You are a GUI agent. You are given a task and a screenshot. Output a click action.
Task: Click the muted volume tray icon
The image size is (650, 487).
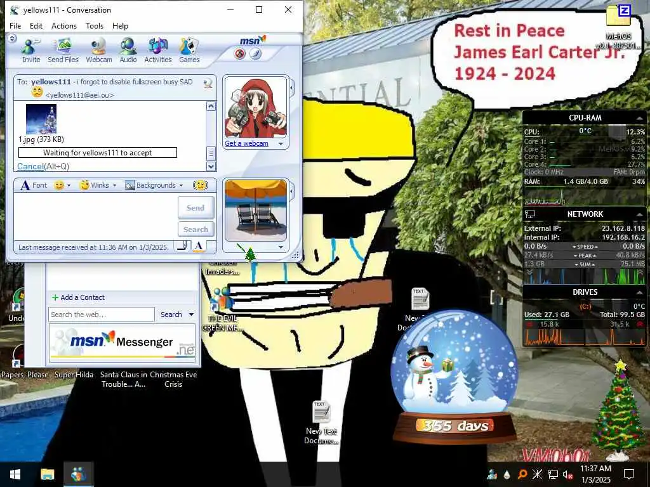567,474
